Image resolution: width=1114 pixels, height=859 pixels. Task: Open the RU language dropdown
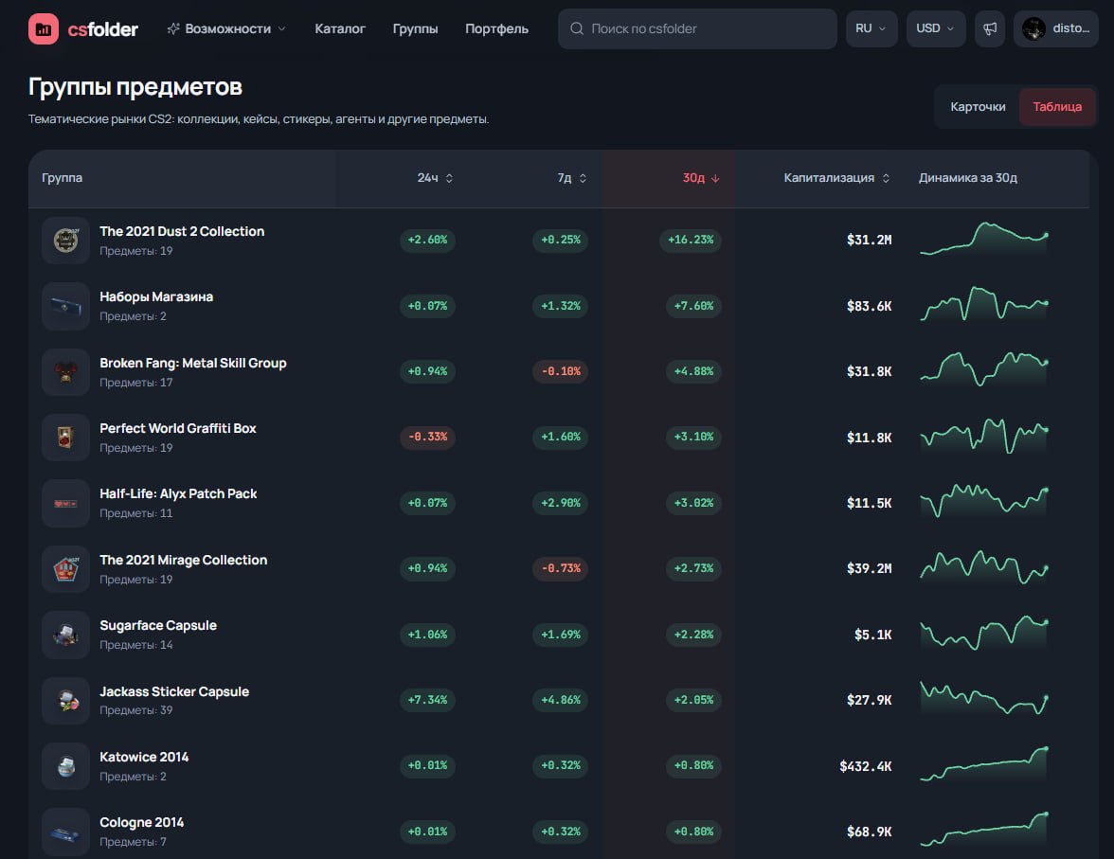pos(871,29)
